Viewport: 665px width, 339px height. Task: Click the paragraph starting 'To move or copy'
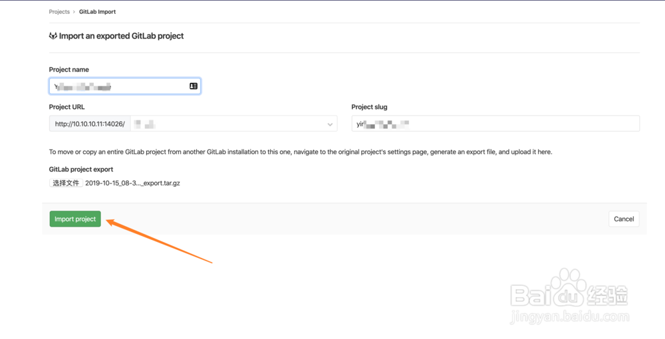pyautogui.click(x=301, y=152)
